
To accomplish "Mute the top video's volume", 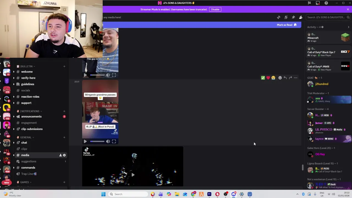I will click(108, 75).
